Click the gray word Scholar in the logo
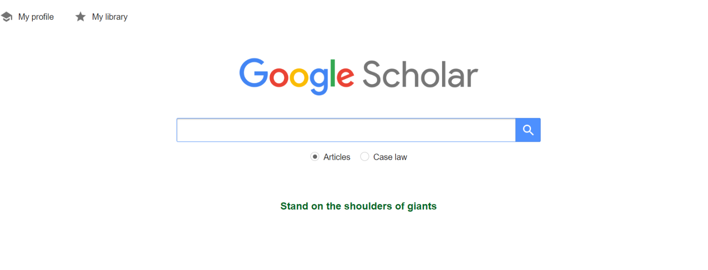708x270 pixels. pyautogui.click(x=420, y=75)
